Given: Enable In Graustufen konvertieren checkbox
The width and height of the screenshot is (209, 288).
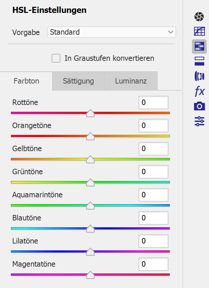Looking at the screenshot, I should point(56,58).
